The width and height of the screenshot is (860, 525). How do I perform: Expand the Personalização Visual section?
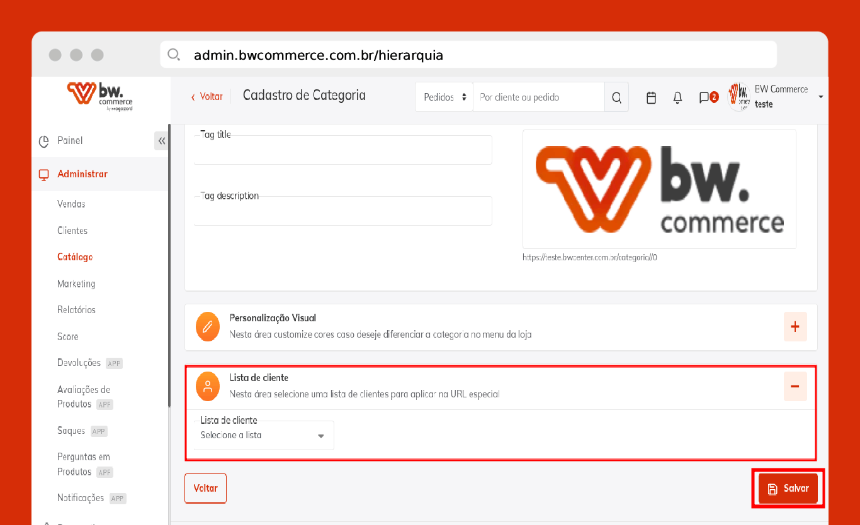[x=795, y=327]
